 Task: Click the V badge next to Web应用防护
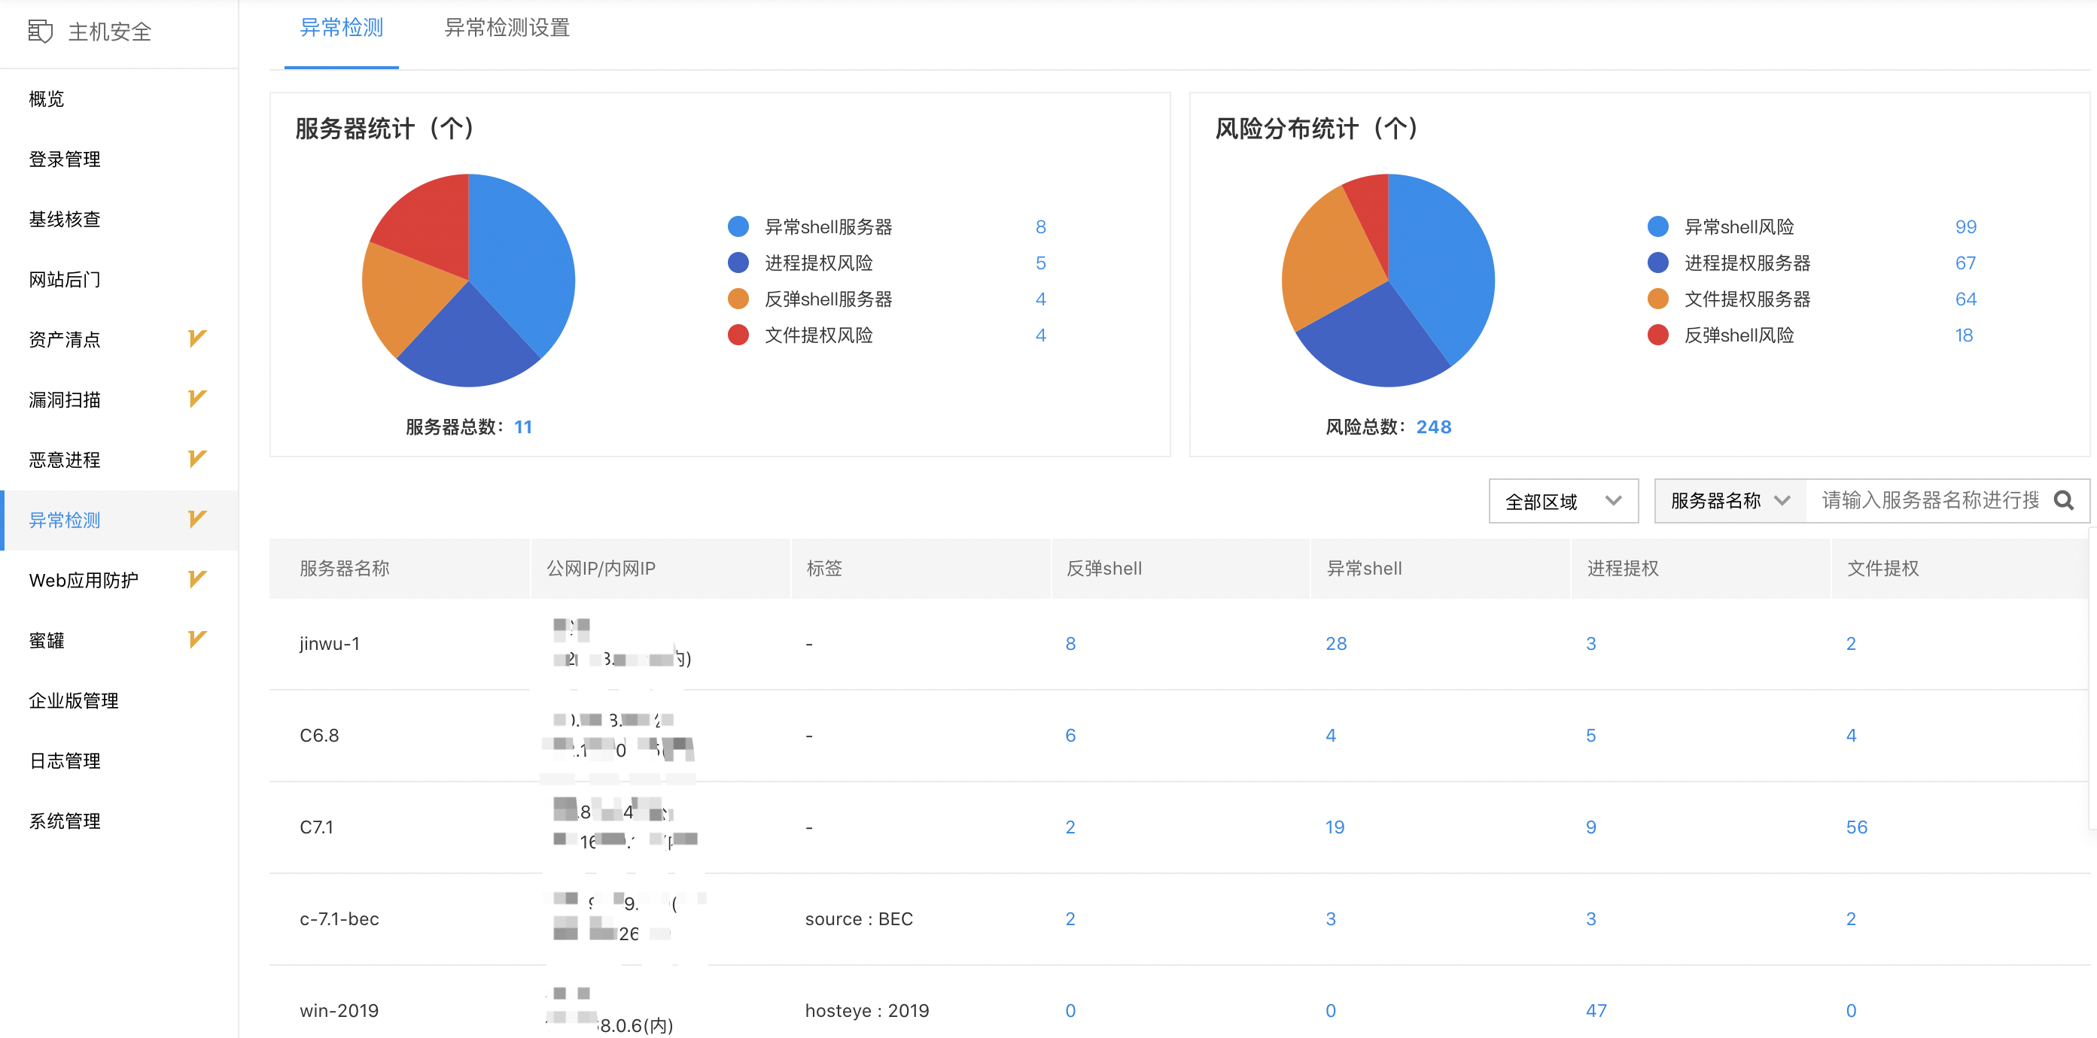197,579
